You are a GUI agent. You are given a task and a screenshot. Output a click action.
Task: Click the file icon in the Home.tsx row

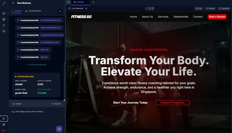pos(18,50)
